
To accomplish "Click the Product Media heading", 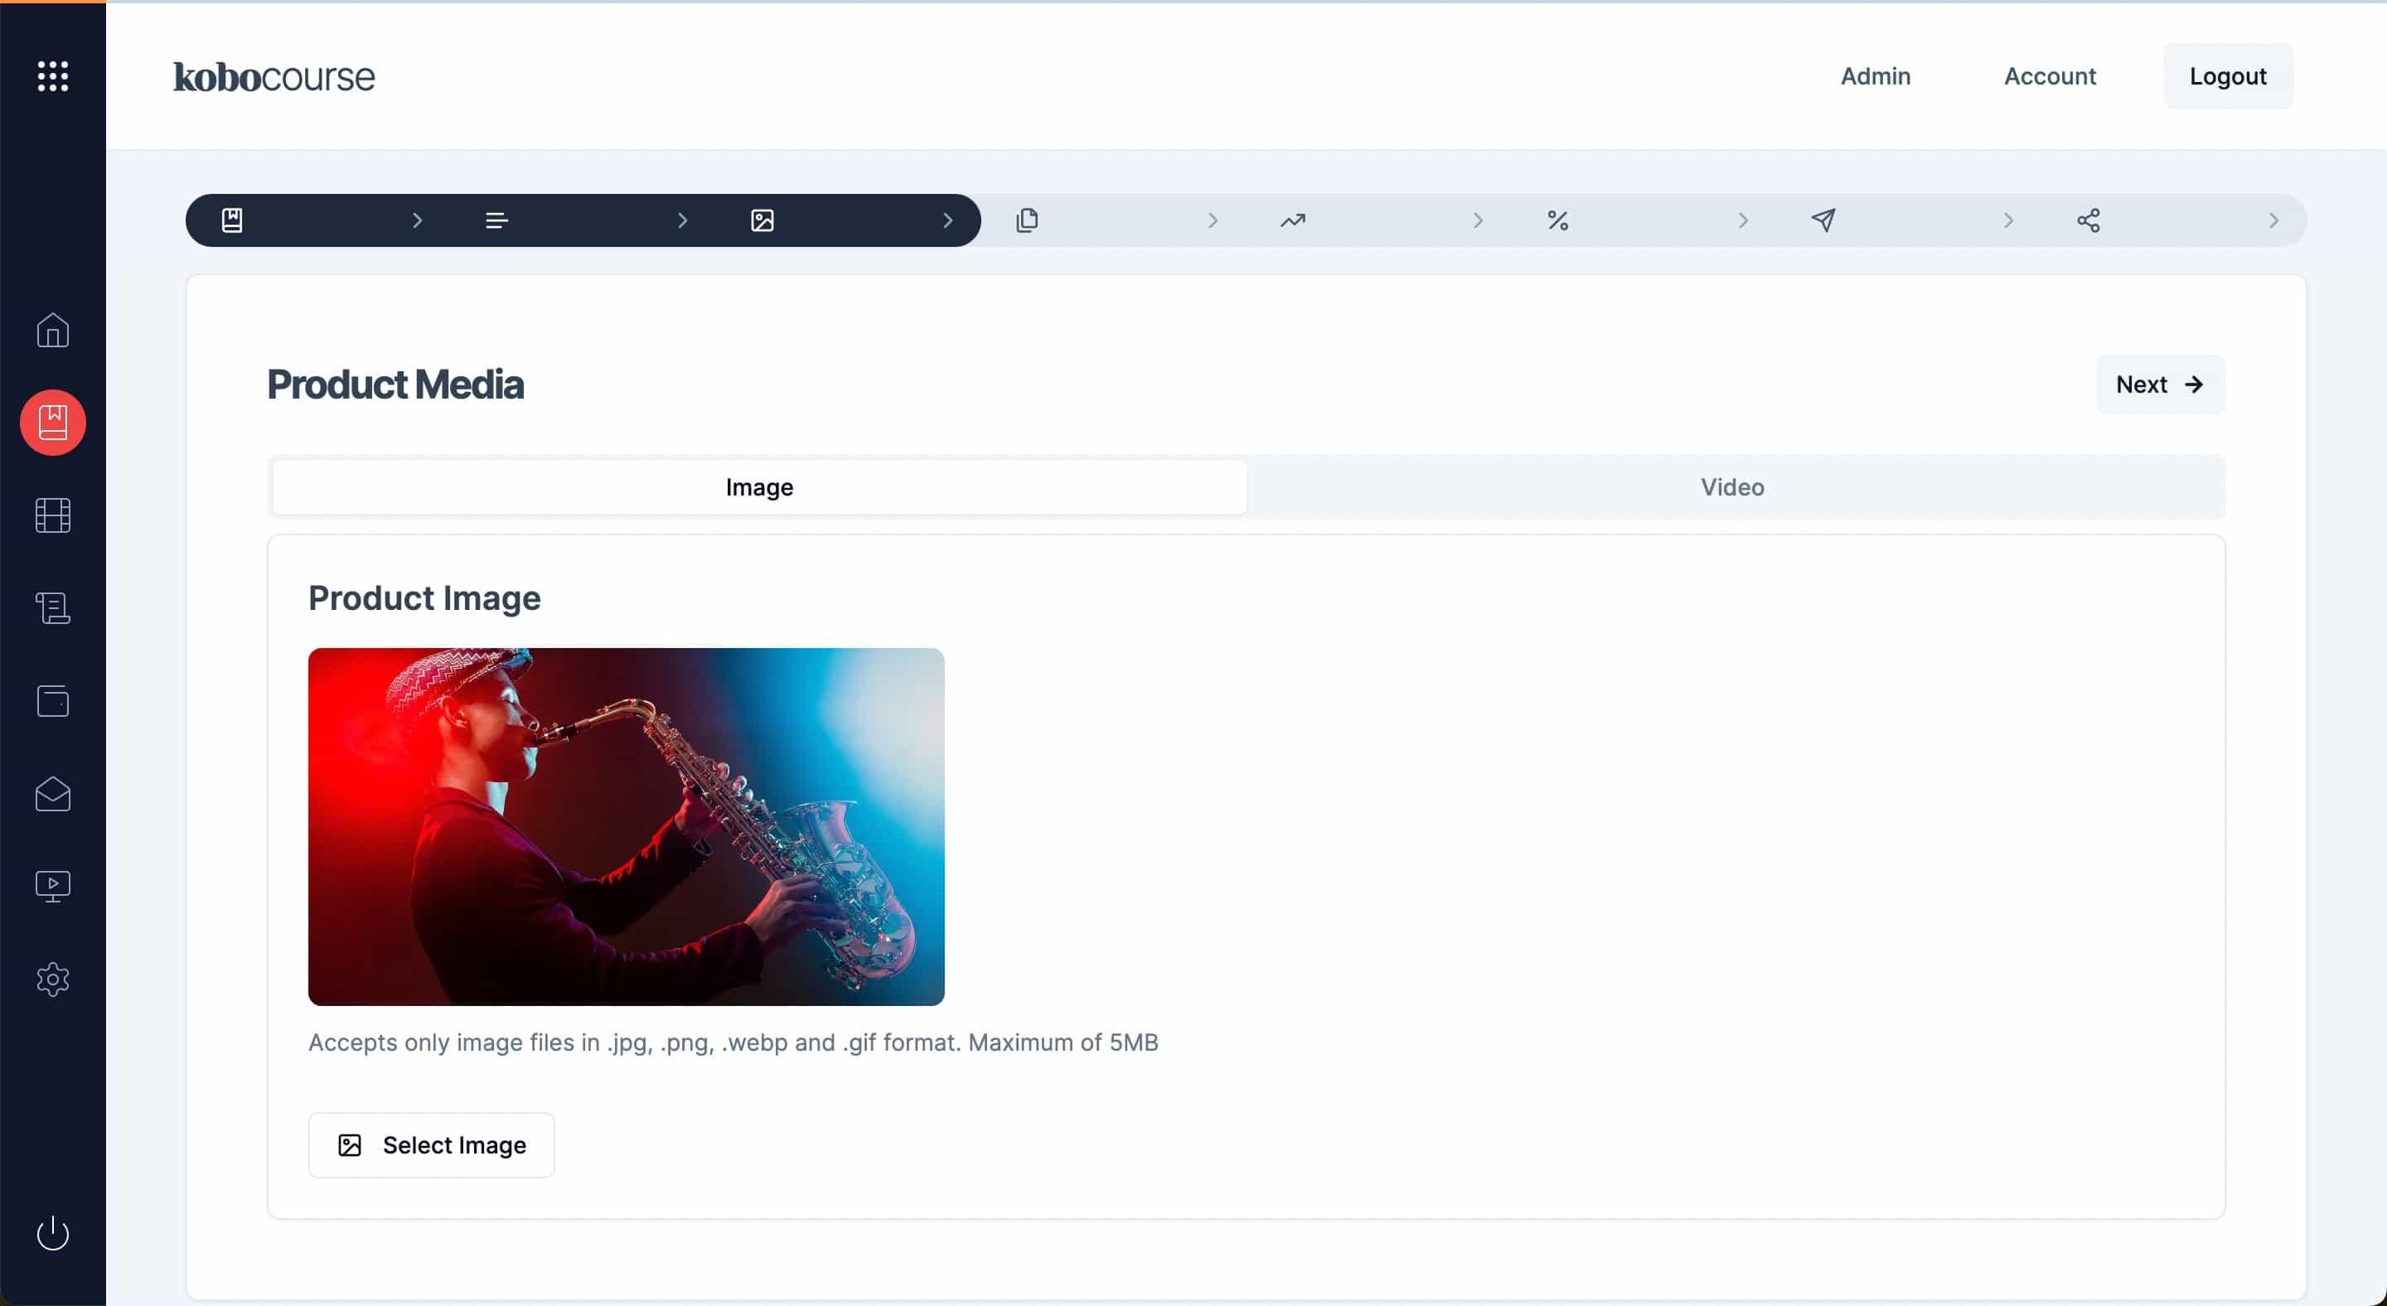I will tap(395, 385).
